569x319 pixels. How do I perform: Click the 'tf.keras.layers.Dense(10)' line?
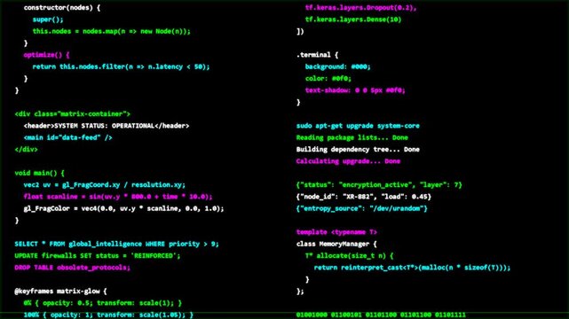tap(353, 19)
